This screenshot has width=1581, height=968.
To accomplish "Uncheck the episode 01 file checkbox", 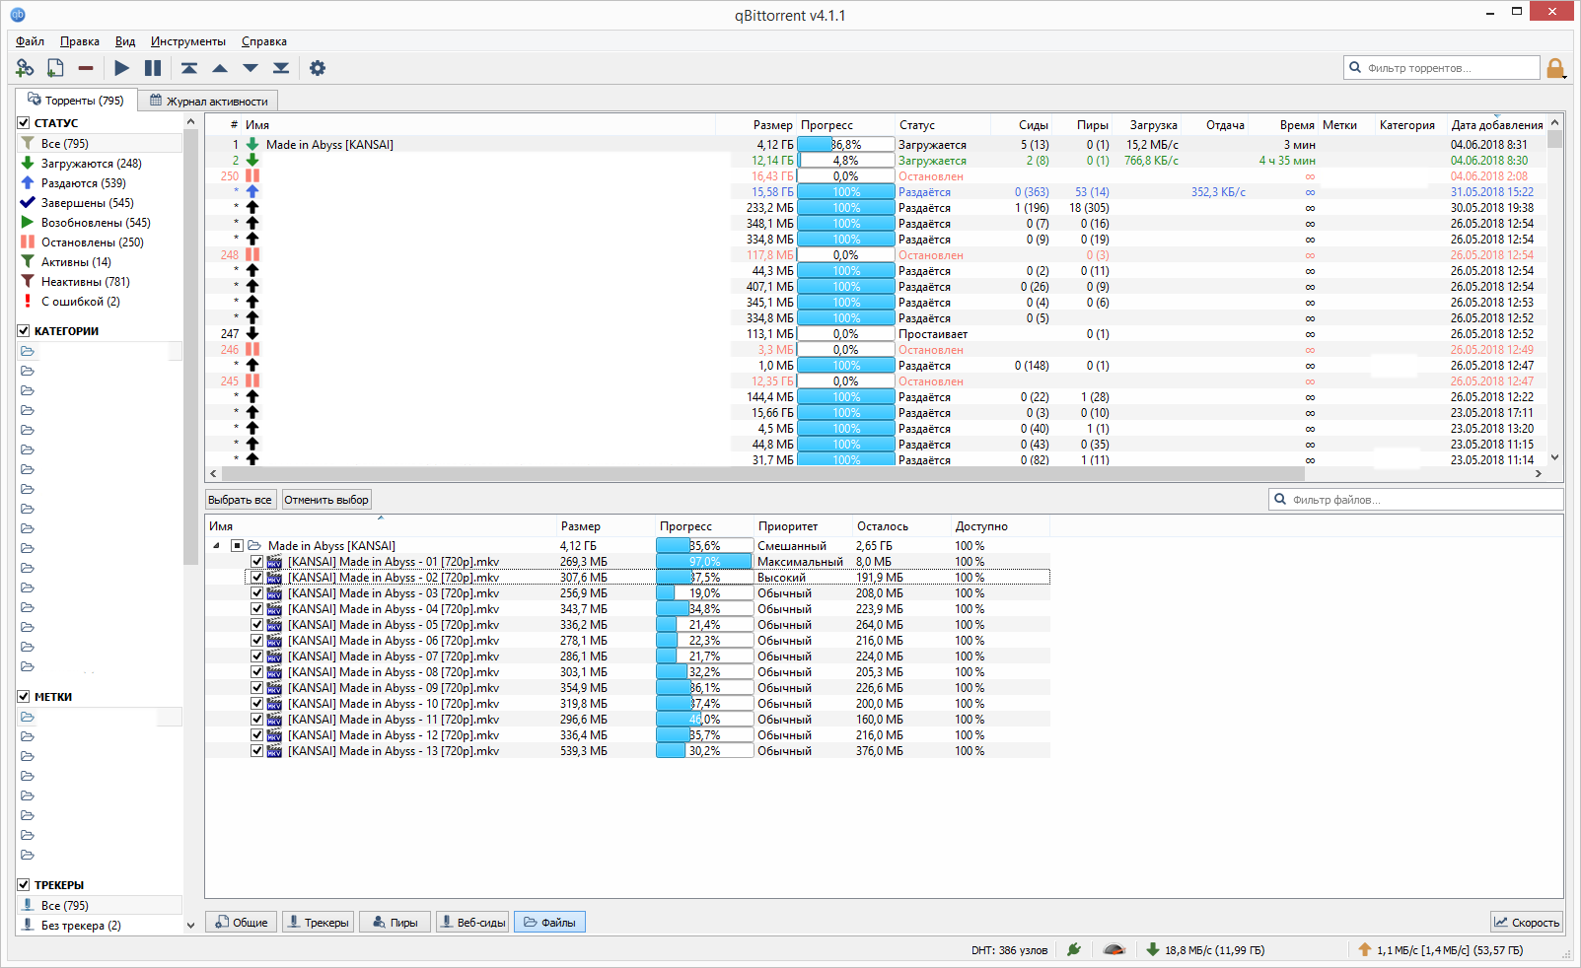I will 256,561.
